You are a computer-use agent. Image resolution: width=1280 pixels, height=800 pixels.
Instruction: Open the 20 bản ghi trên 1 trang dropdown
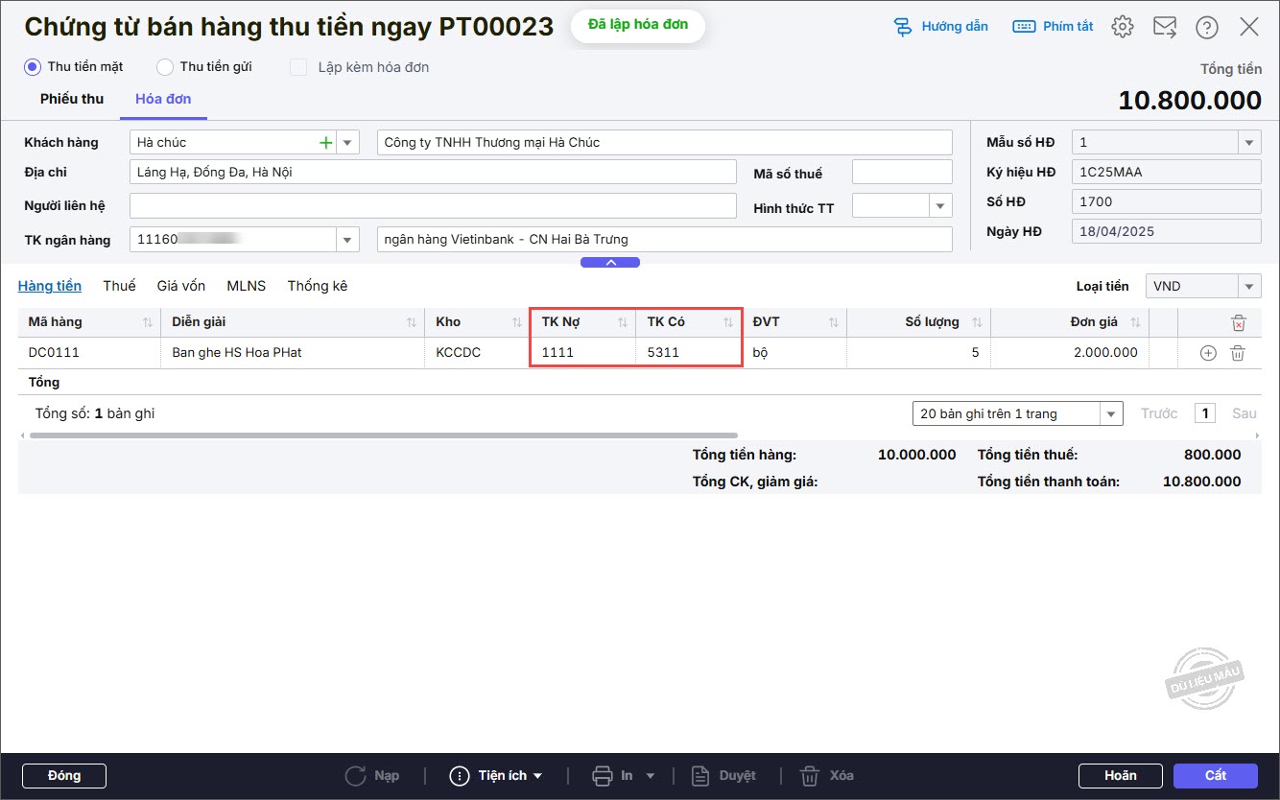coord(1111,414)
